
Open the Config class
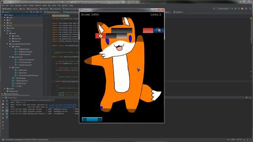19,86
